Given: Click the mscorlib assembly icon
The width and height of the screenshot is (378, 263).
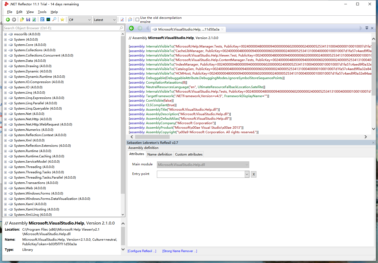Looking at the screenshot, I should [11, 34].
